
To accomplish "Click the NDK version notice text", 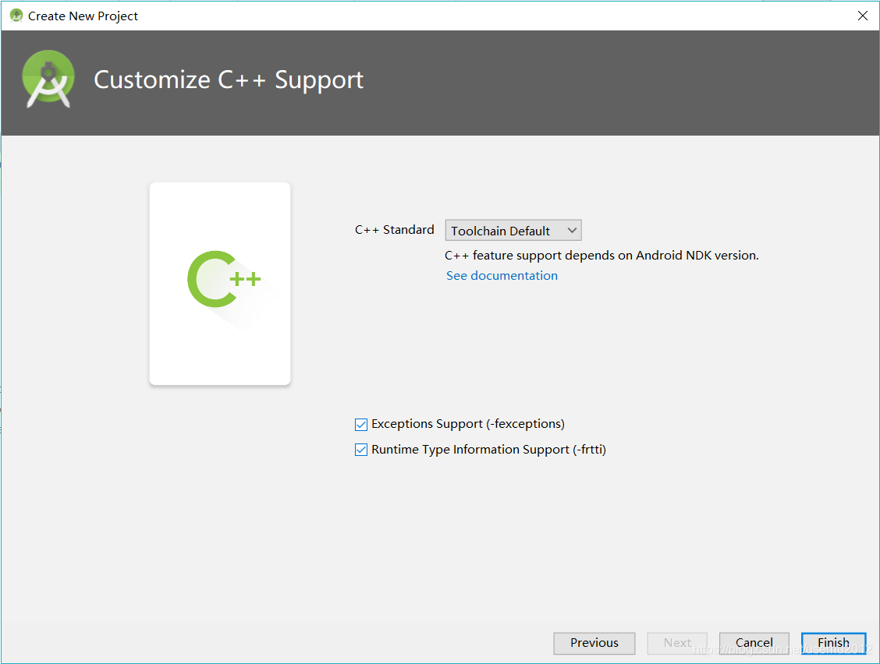I will pyautogui.click(x=601, y=255).
